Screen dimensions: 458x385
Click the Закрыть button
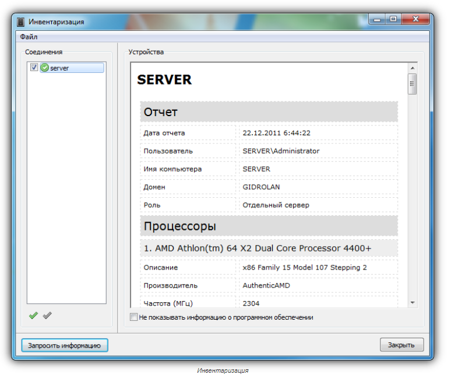tap(401, 345)
